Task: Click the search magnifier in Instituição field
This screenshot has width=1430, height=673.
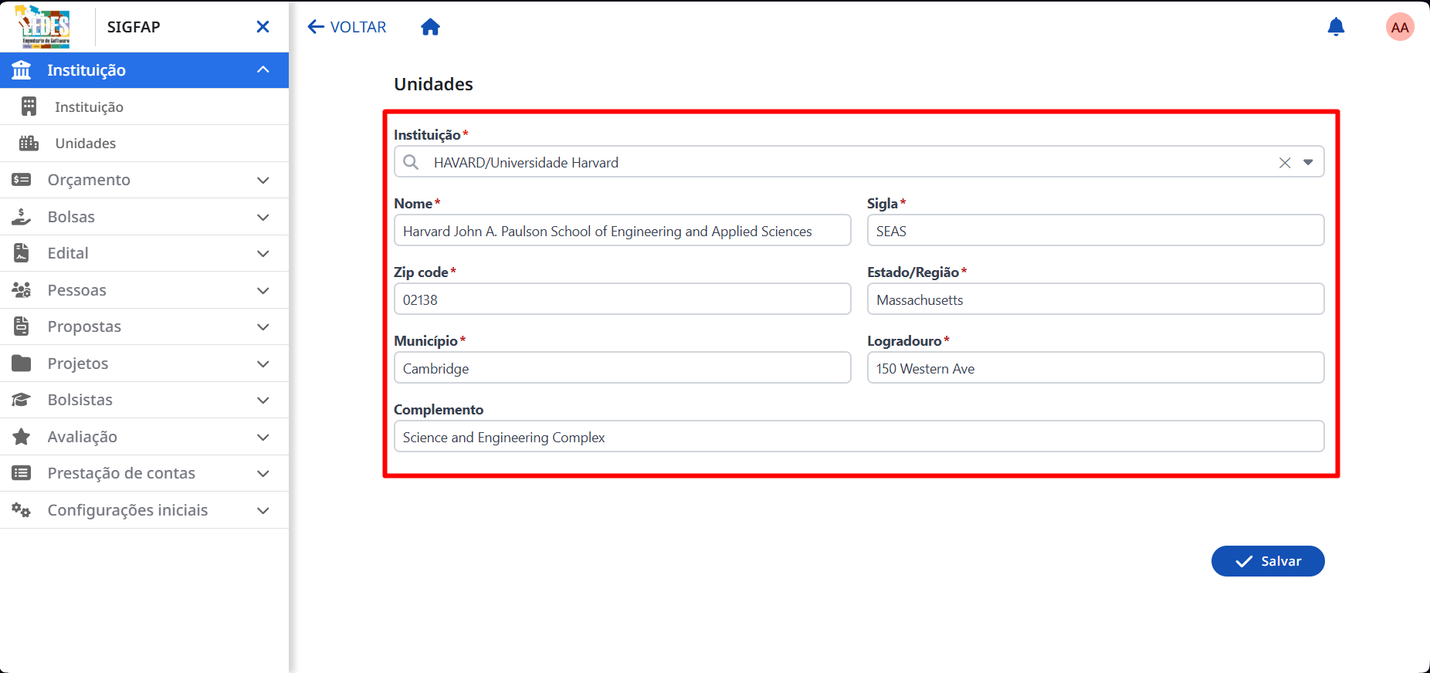Action: 411,162
